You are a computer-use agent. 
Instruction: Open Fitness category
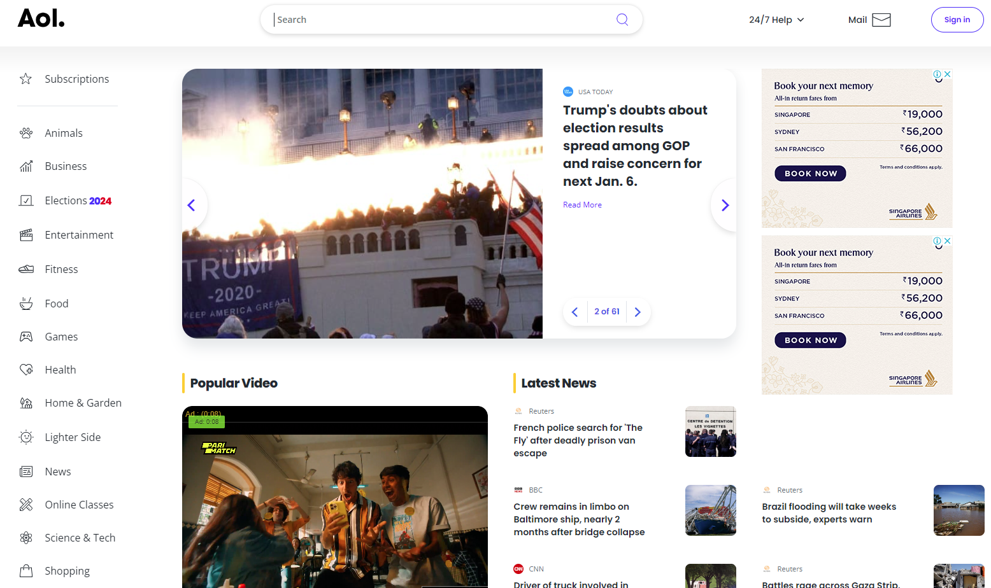[x=61, y=269]
